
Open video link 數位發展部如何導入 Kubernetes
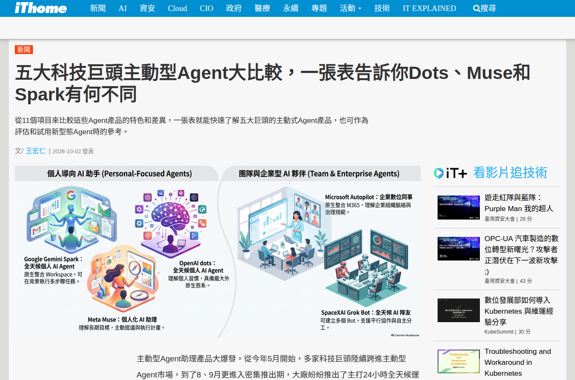click(519, 311)
